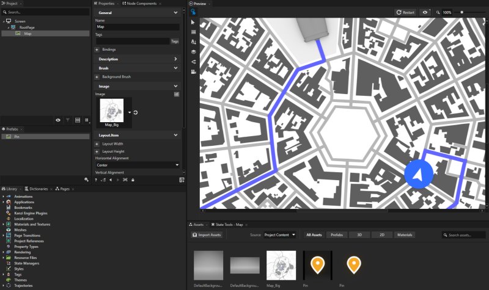Select the arrow pointer tool in Preview
The image size is (489, 290).
(x=193, y=22)
